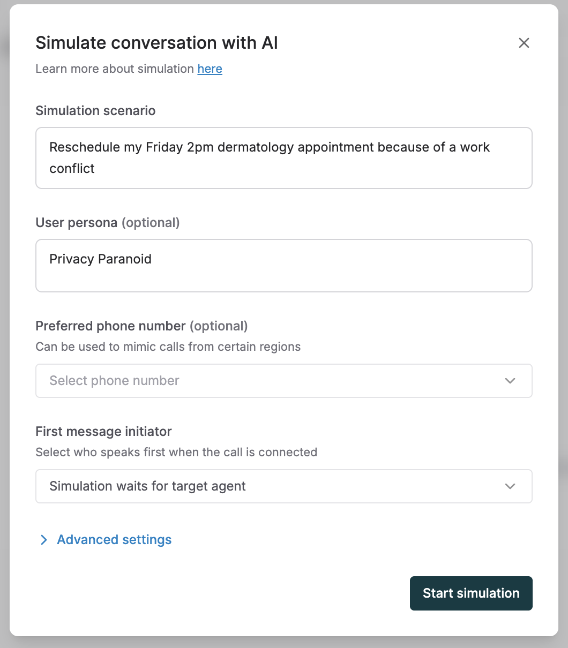Image resolution: width=568 pixels, height=648 pixels.
Task: Open the 'Simulation waits for target agent' dropdown
Action: tap(268, 486)
